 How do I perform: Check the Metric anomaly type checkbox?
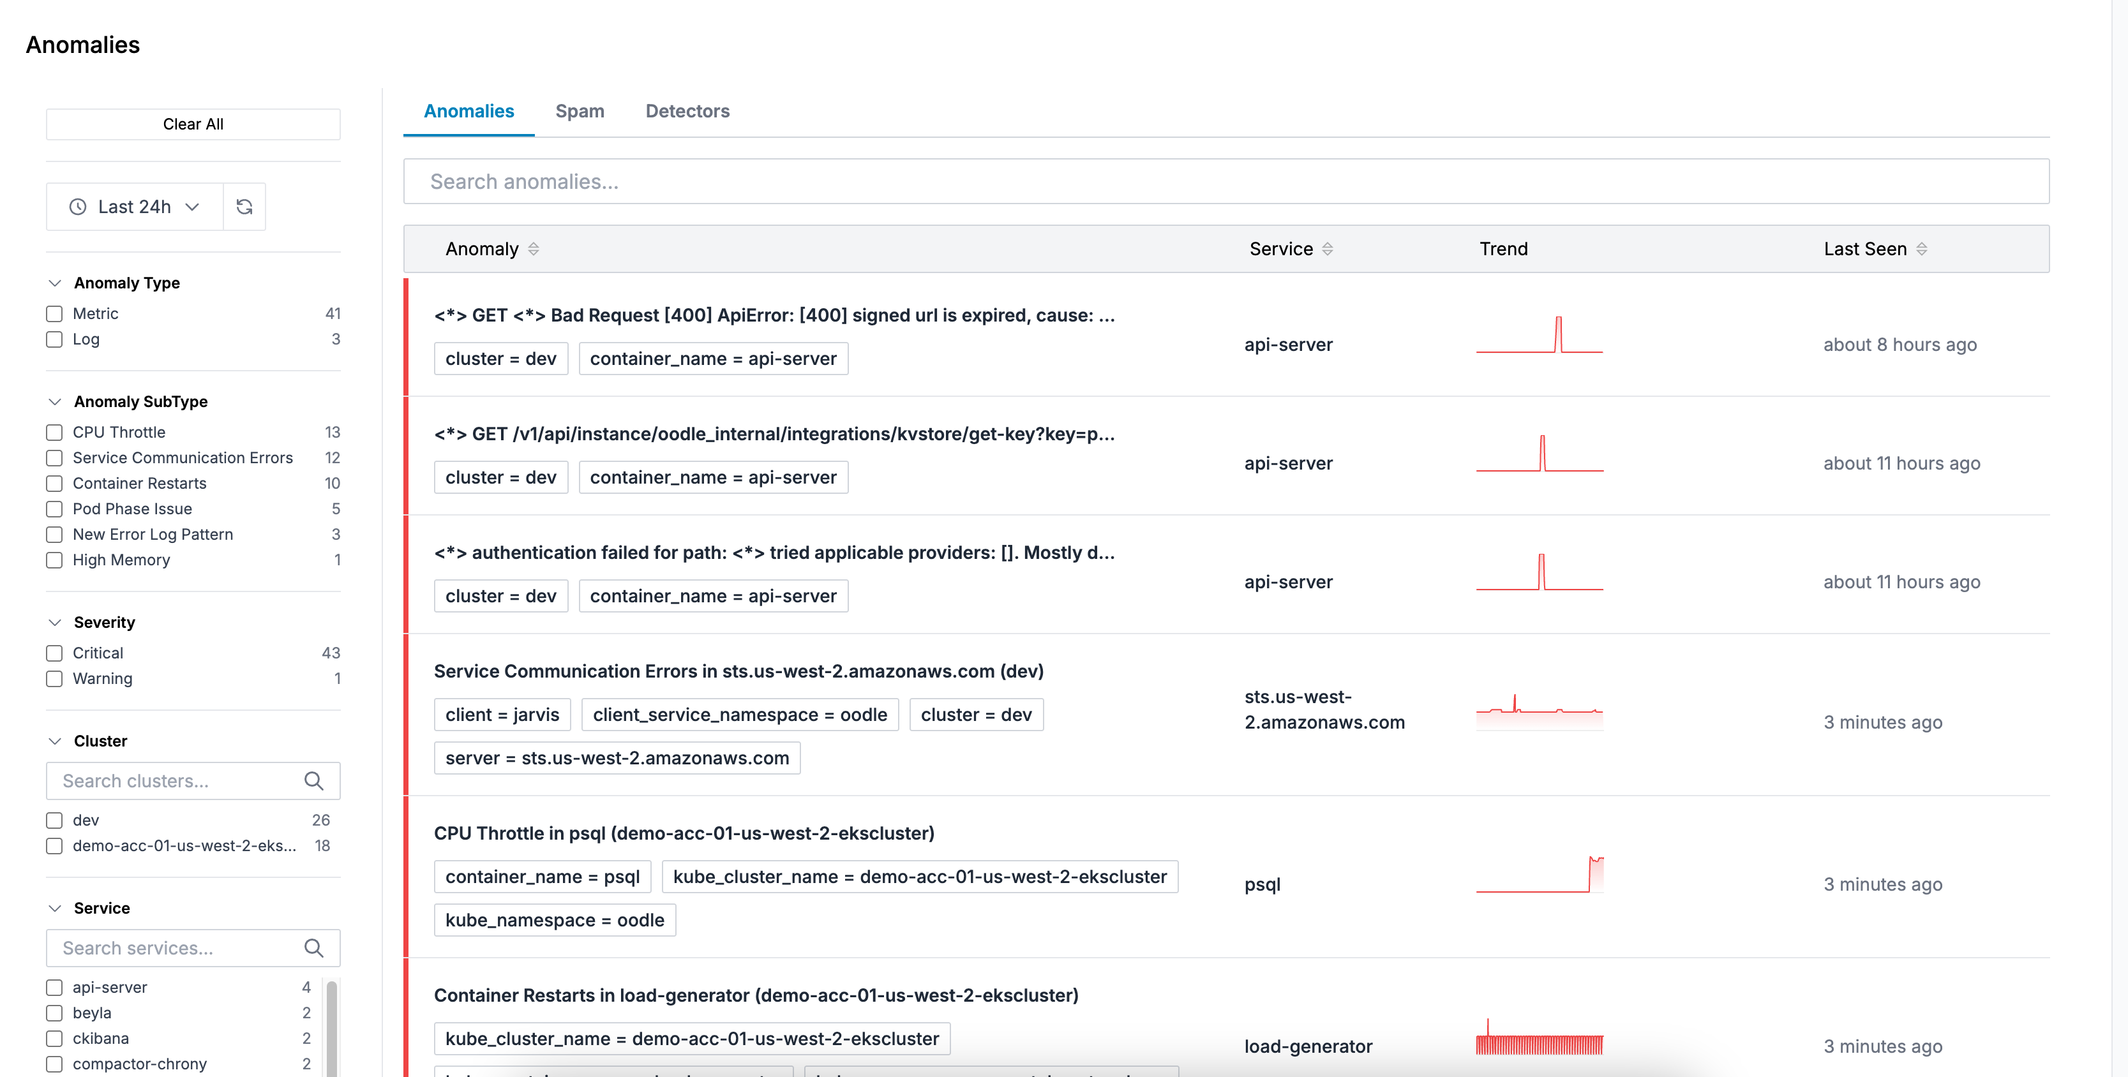pyautogui.click(x=54, y=314)
